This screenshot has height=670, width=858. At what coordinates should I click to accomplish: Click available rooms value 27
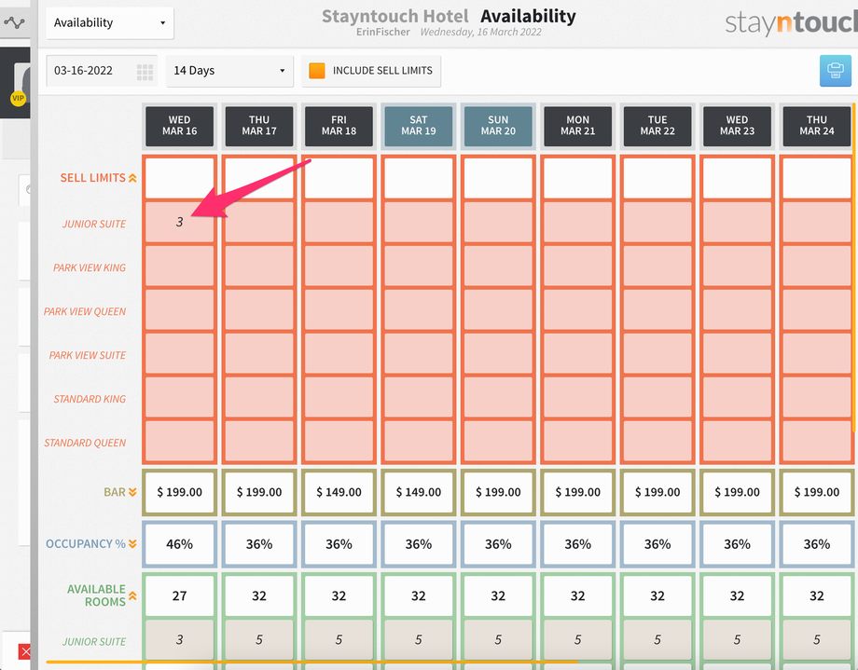pos(179,595)
